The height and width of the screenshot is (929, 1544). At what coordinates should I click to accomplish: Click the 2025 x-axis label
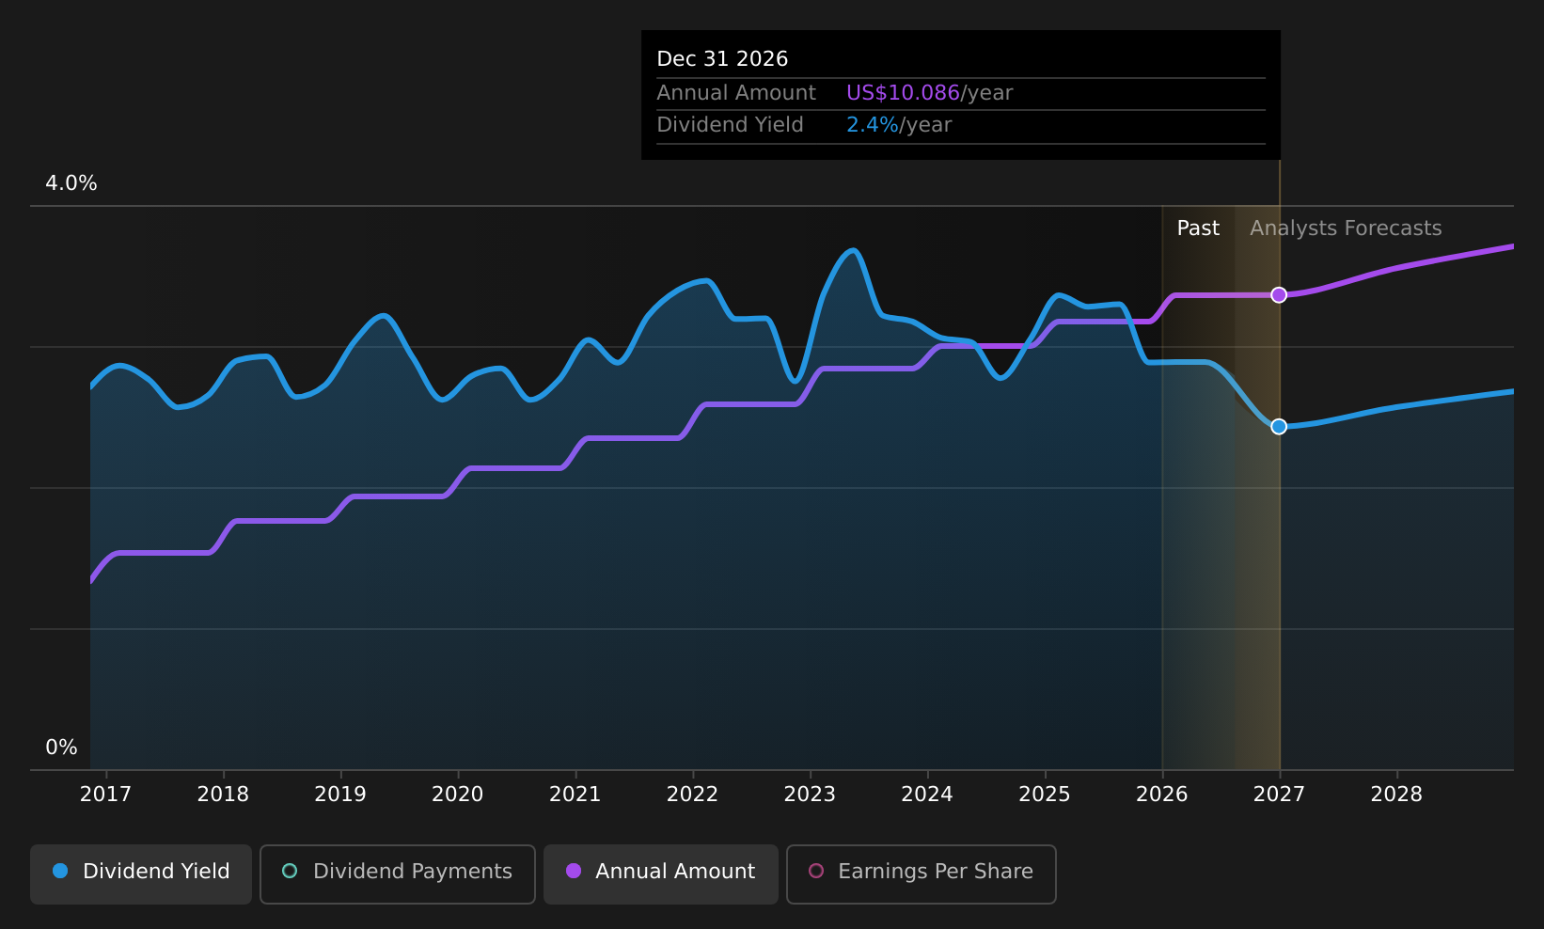pyautogui.click(x=1045, y=795)
